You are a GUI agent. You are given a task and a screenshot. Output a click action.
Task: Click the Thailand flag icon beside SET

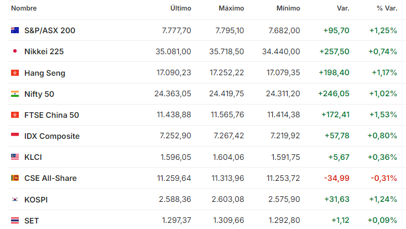(x=15, y=221)
